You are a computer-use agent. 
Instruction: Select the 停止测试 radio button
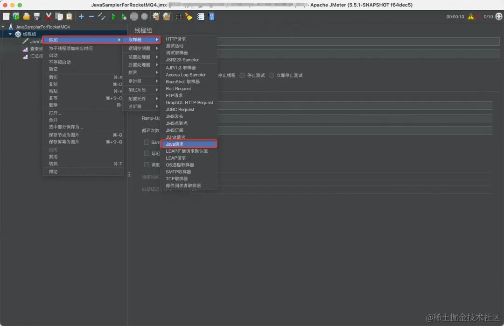tap(242, 75)
